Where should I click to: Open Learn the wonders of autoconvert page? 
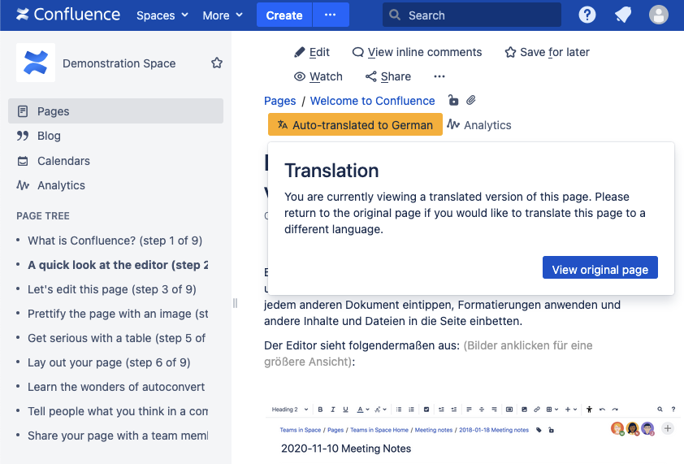(x=116, y=387)
